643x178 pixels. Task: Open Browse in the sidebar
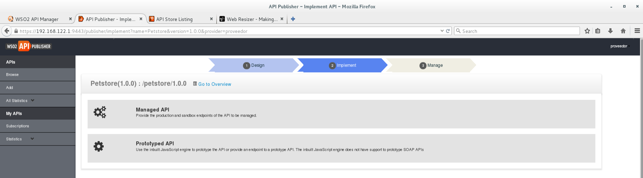click(x=38, y=75)
